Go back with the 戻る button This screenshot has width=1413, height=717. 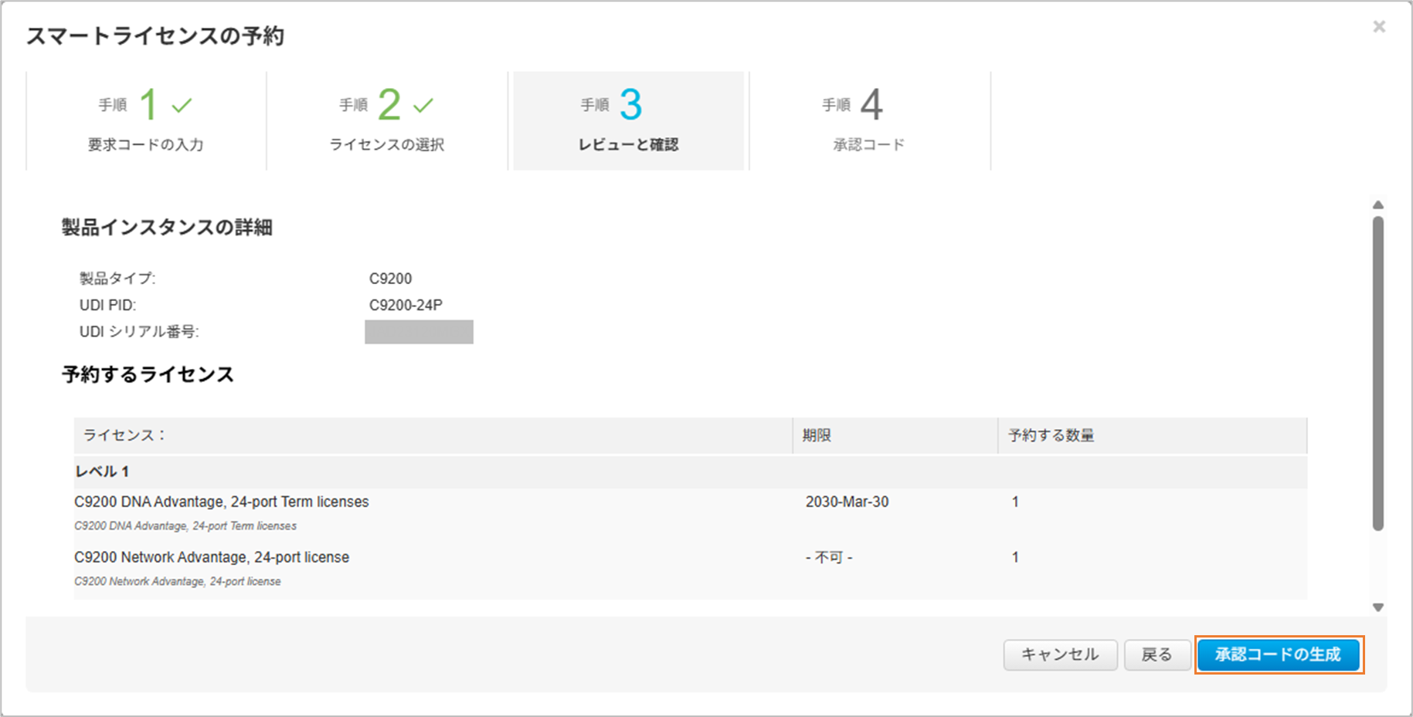pyautogui.click(x=1157, y=654)
